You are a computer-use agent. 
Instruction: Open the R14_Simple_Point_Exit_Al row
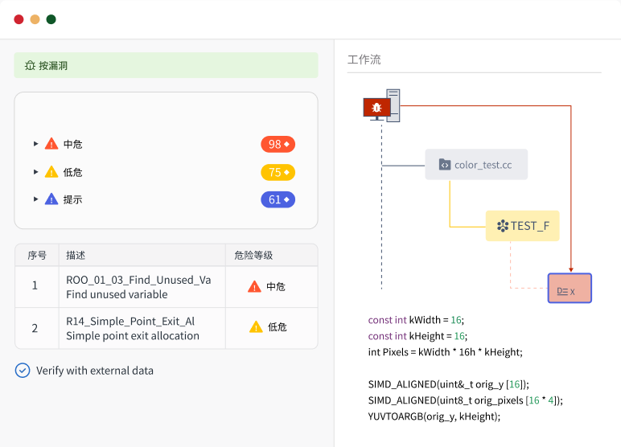pos(133,328)
